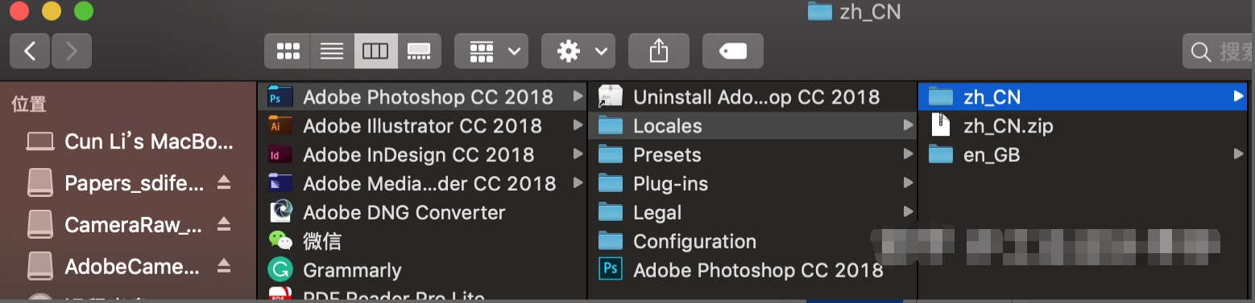
Task: Go back with the left chevron
Action: (31, 51)
